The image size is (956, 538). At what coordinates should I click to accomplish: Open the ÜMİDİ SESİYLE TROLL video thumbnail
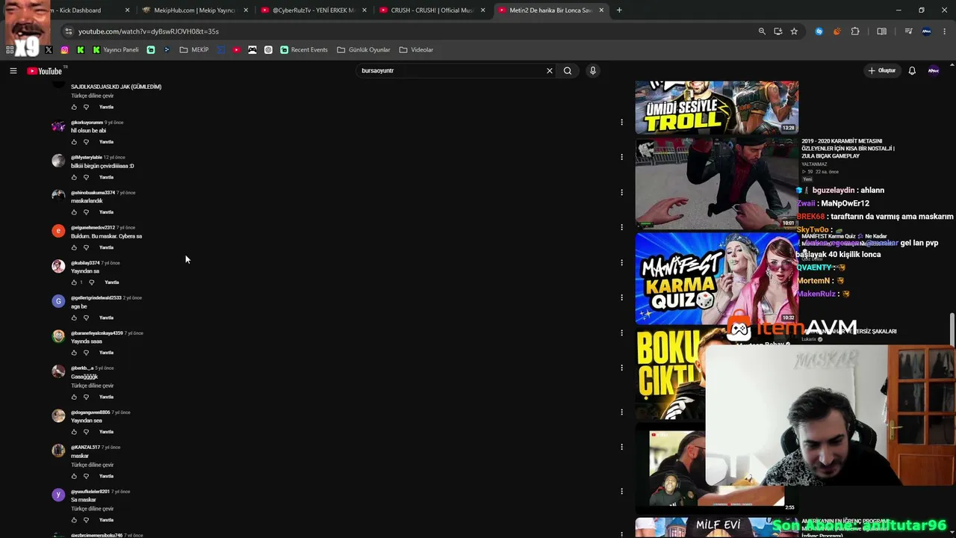tap(716, 108)
